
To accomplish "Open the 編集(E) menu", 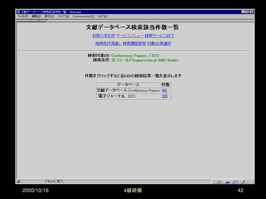I will click(x=36, y=16).
